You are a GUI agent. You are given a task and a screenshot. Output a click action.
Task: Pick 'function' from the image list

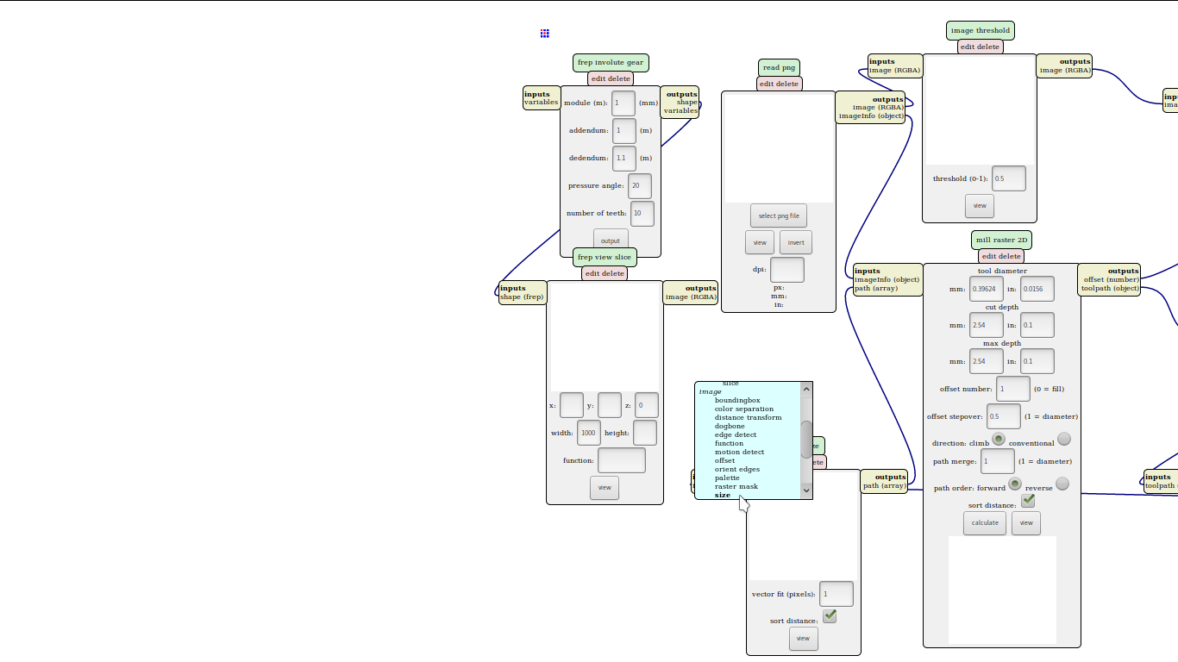tap(729, 443)
